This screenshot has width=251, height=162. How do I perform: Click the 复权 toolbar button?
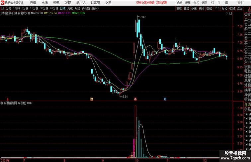tap(179, 8)
